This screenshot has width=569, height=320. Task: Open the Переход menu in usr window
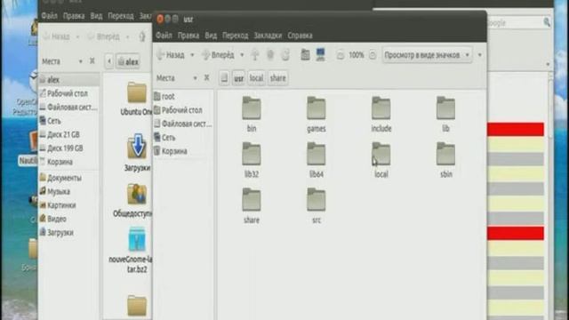(x=235, y=36)
